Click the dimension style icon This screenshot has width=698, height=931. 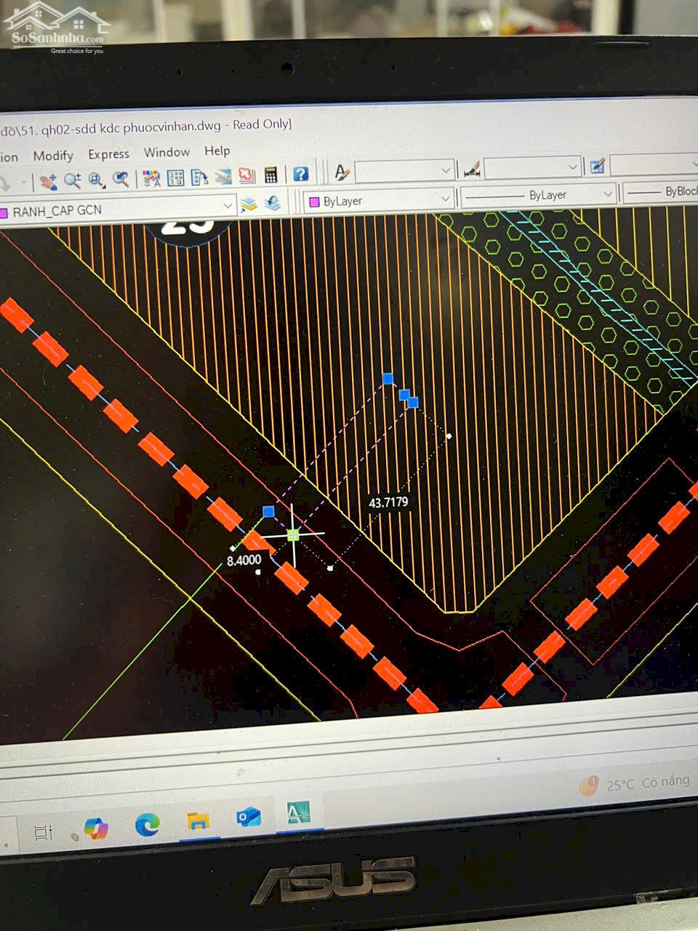(x=471, y=170)
